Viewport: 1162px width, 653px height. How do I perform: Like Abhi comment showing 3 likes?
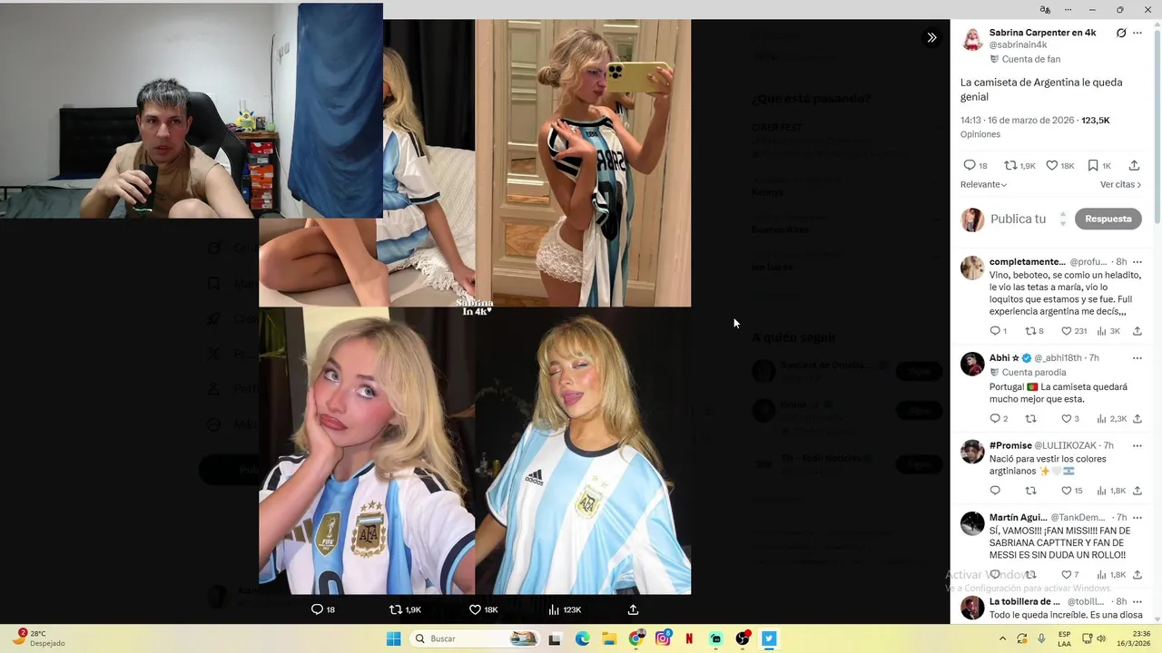tap(1070, 419)
